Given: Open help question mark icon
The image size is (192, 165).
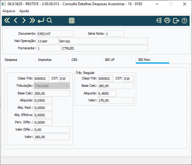Looking at the screenshot, I should coord(184,21).
